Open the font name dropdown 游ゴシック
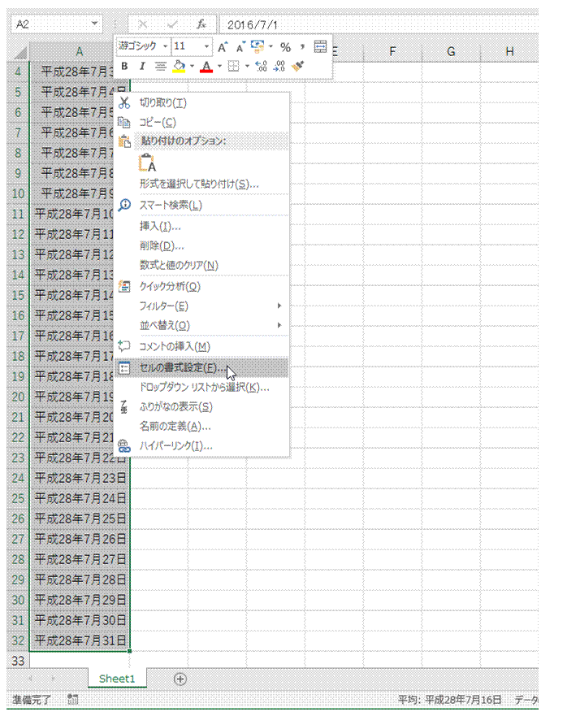567x716 pixels. 143,46
